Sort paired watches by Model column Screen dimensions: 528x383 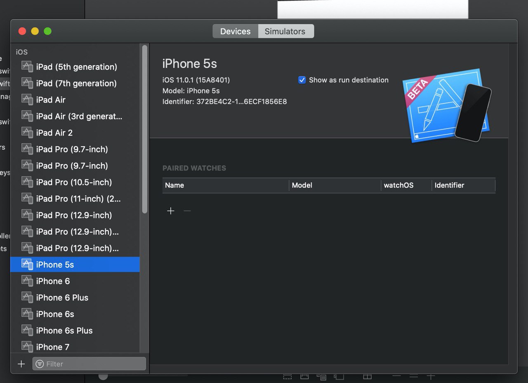click(x=335, y=186)
